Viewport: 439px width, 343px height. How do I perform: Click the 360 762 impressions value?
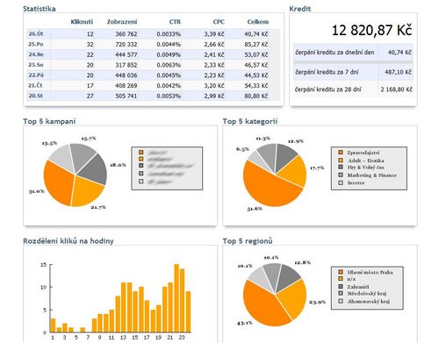(x=126, y=34)
